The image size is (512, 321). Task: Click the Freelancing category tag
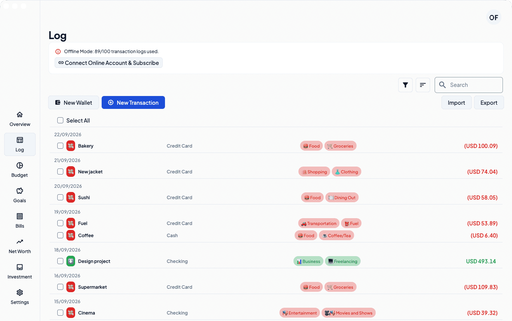pos(343,261)
